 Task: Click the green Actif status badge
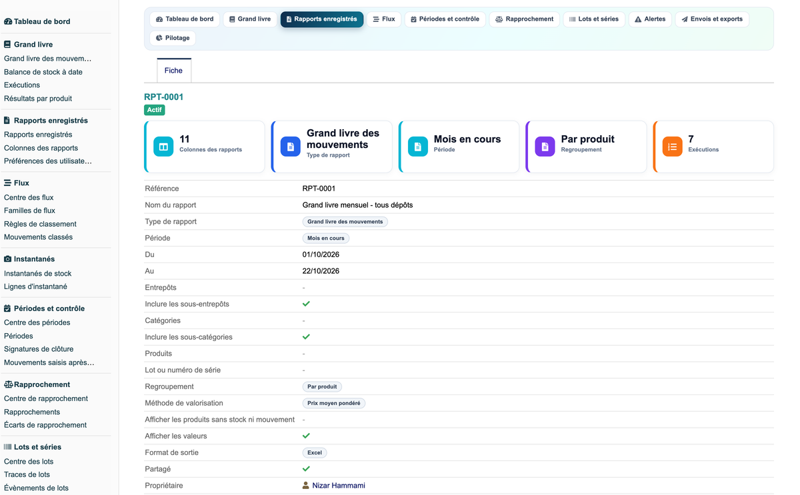tap(155, 110)
